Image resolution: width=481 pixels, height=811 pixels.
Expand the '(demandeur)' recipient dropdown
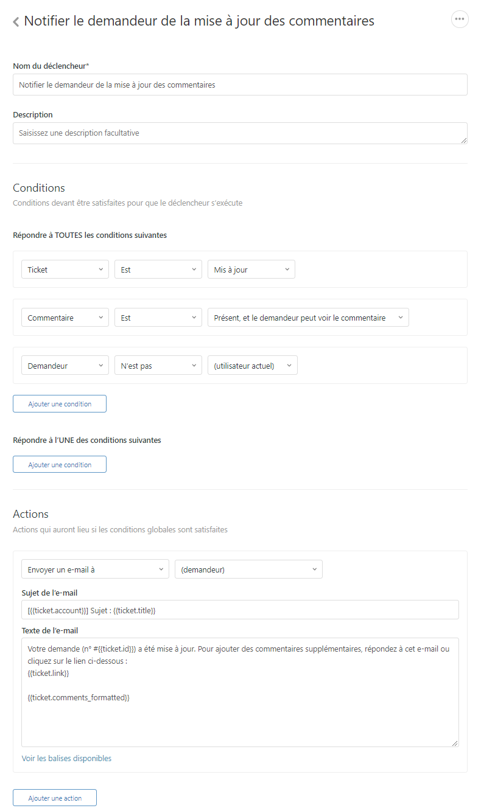(x=248, y=569)
